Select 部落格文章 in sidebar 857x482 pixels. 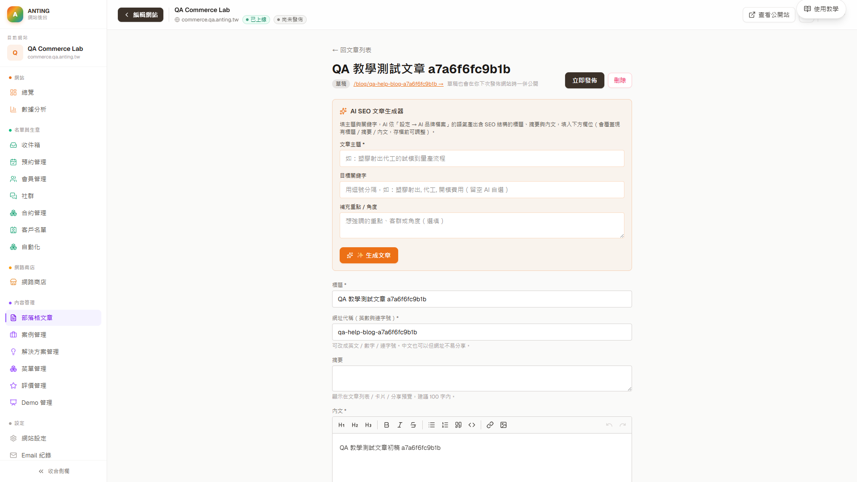[x=54, y=318]
